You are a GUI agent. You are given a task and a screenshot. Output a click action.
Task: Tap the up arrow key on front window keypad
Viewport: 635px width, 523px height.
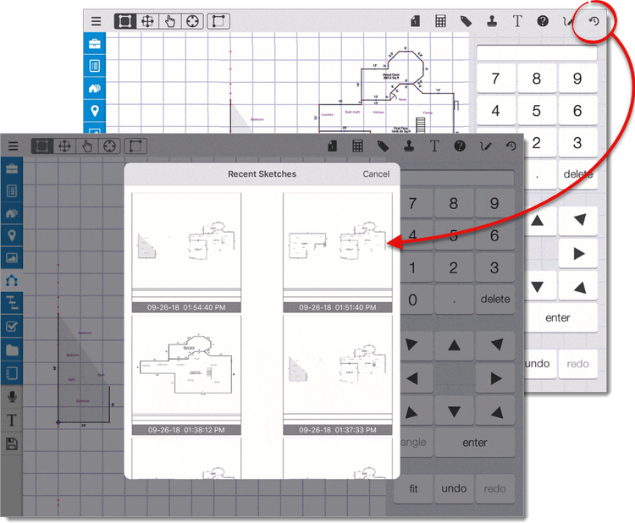[x=454, y=345]
